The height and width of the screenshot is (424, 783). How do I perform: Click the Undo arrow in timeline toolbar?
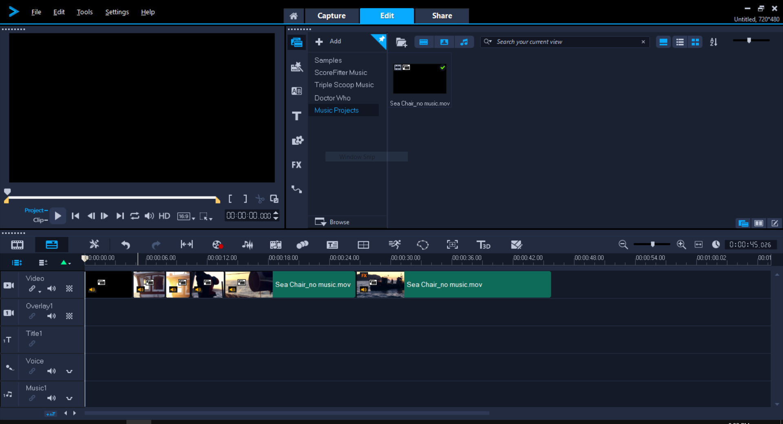point(125,245)
